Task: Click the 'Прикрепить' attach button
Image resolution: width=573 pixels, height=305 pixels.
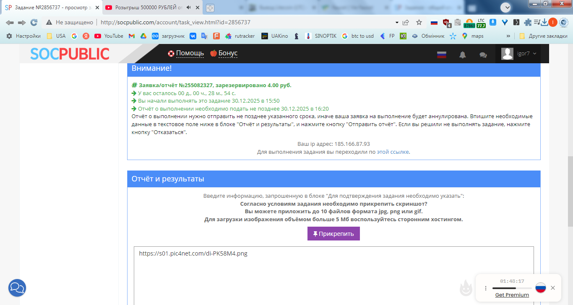Action: [333, 234]
